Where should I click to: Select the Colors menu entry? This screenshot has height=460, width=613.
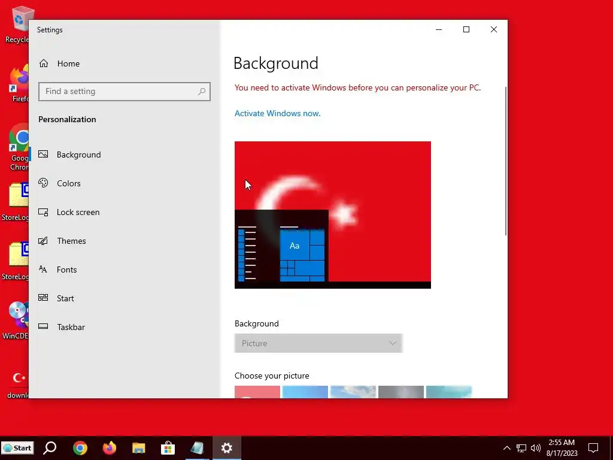(x=69, y=183)
